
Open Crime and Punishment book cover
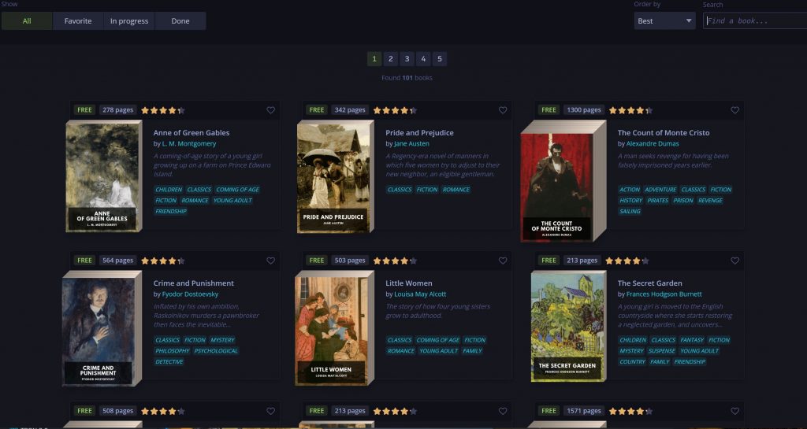click(x=102, y=329)
